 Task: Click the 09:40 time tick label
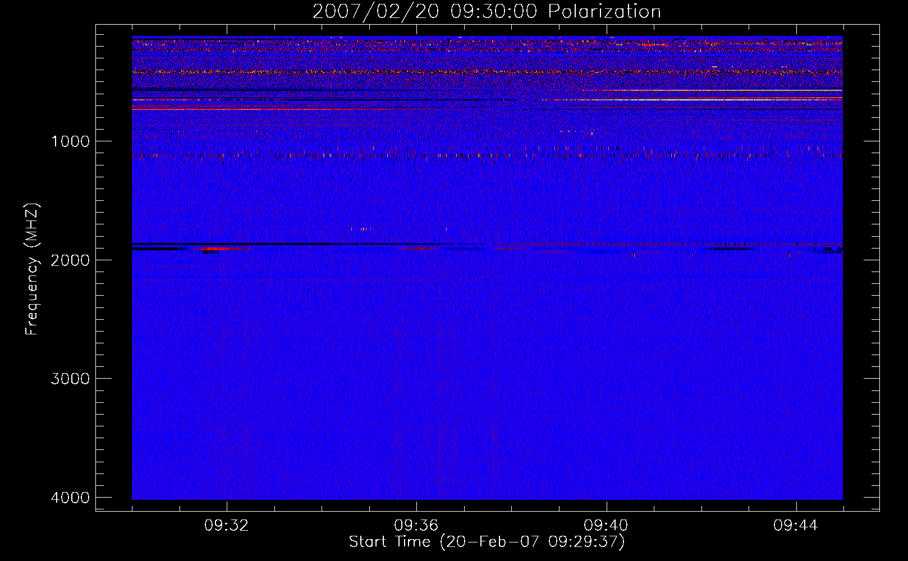click(x=606, y=526)
